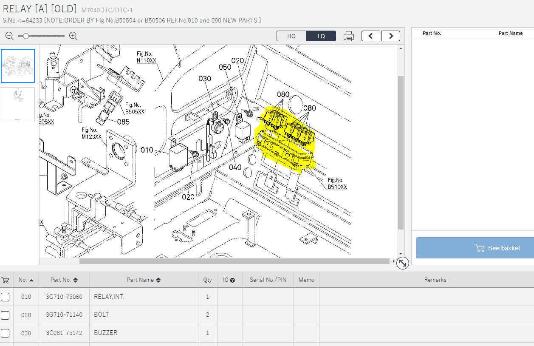Image resolution: width=534 pixels, height=346 pixels.
Task: Check the box for part 010 RELAY,INT.
Action: coord(5,297)
